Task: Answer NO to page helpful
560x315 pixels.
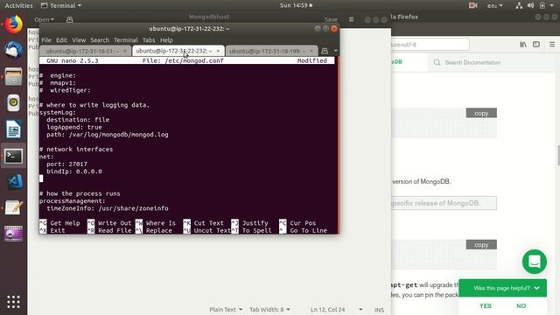Action: pos(521,305)
